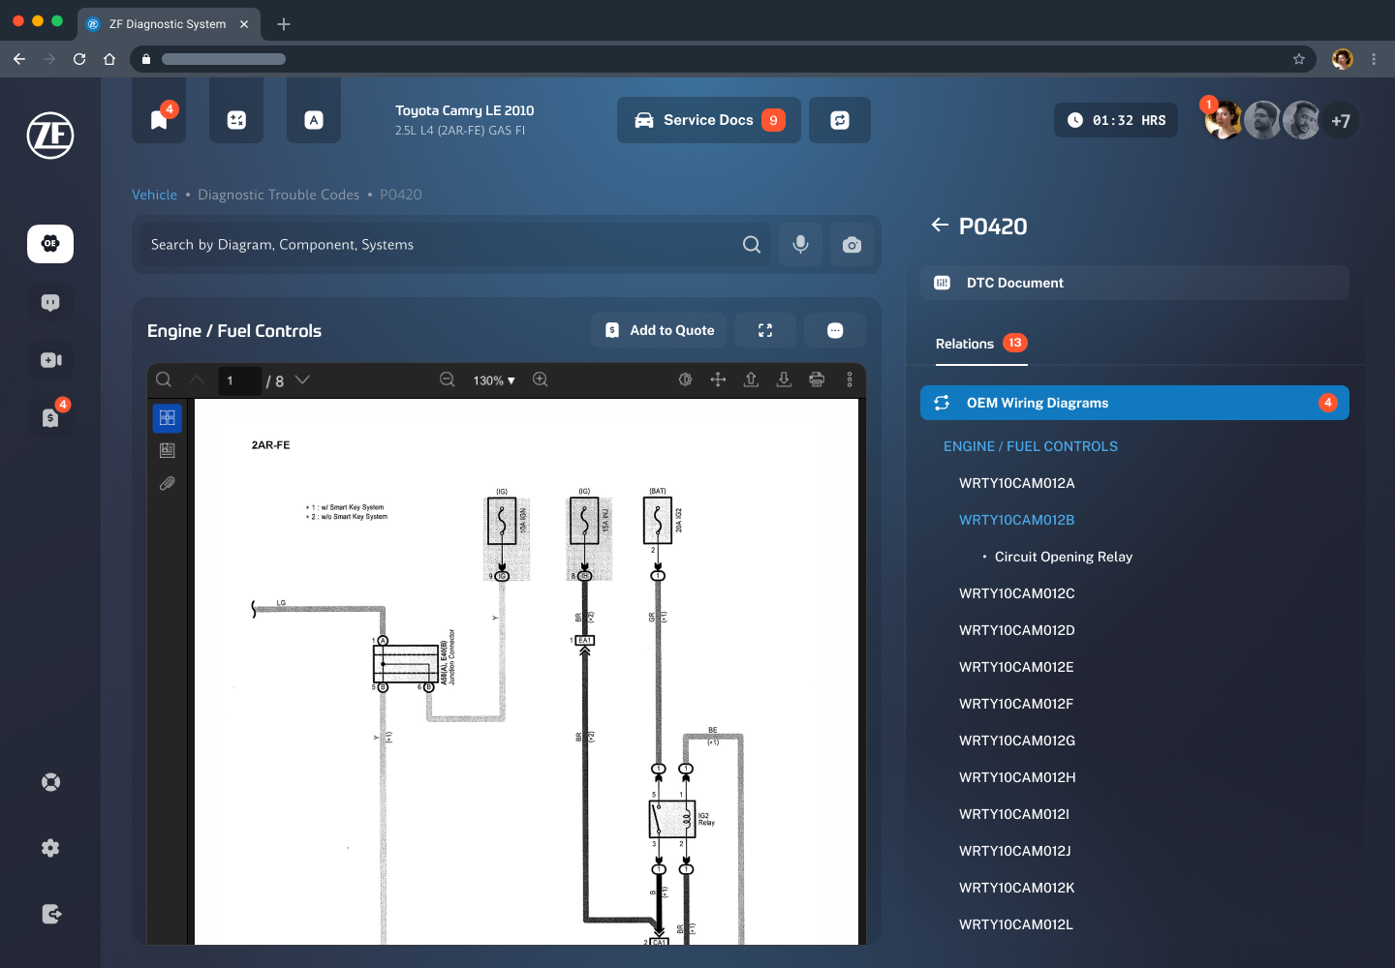
Task: Collapse OEM Wiring Diagrams section
Action: click(x=1134, y=403)
